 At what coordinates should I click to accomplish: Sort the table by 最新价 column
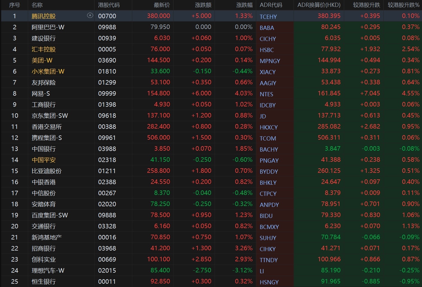click(162, 5)
